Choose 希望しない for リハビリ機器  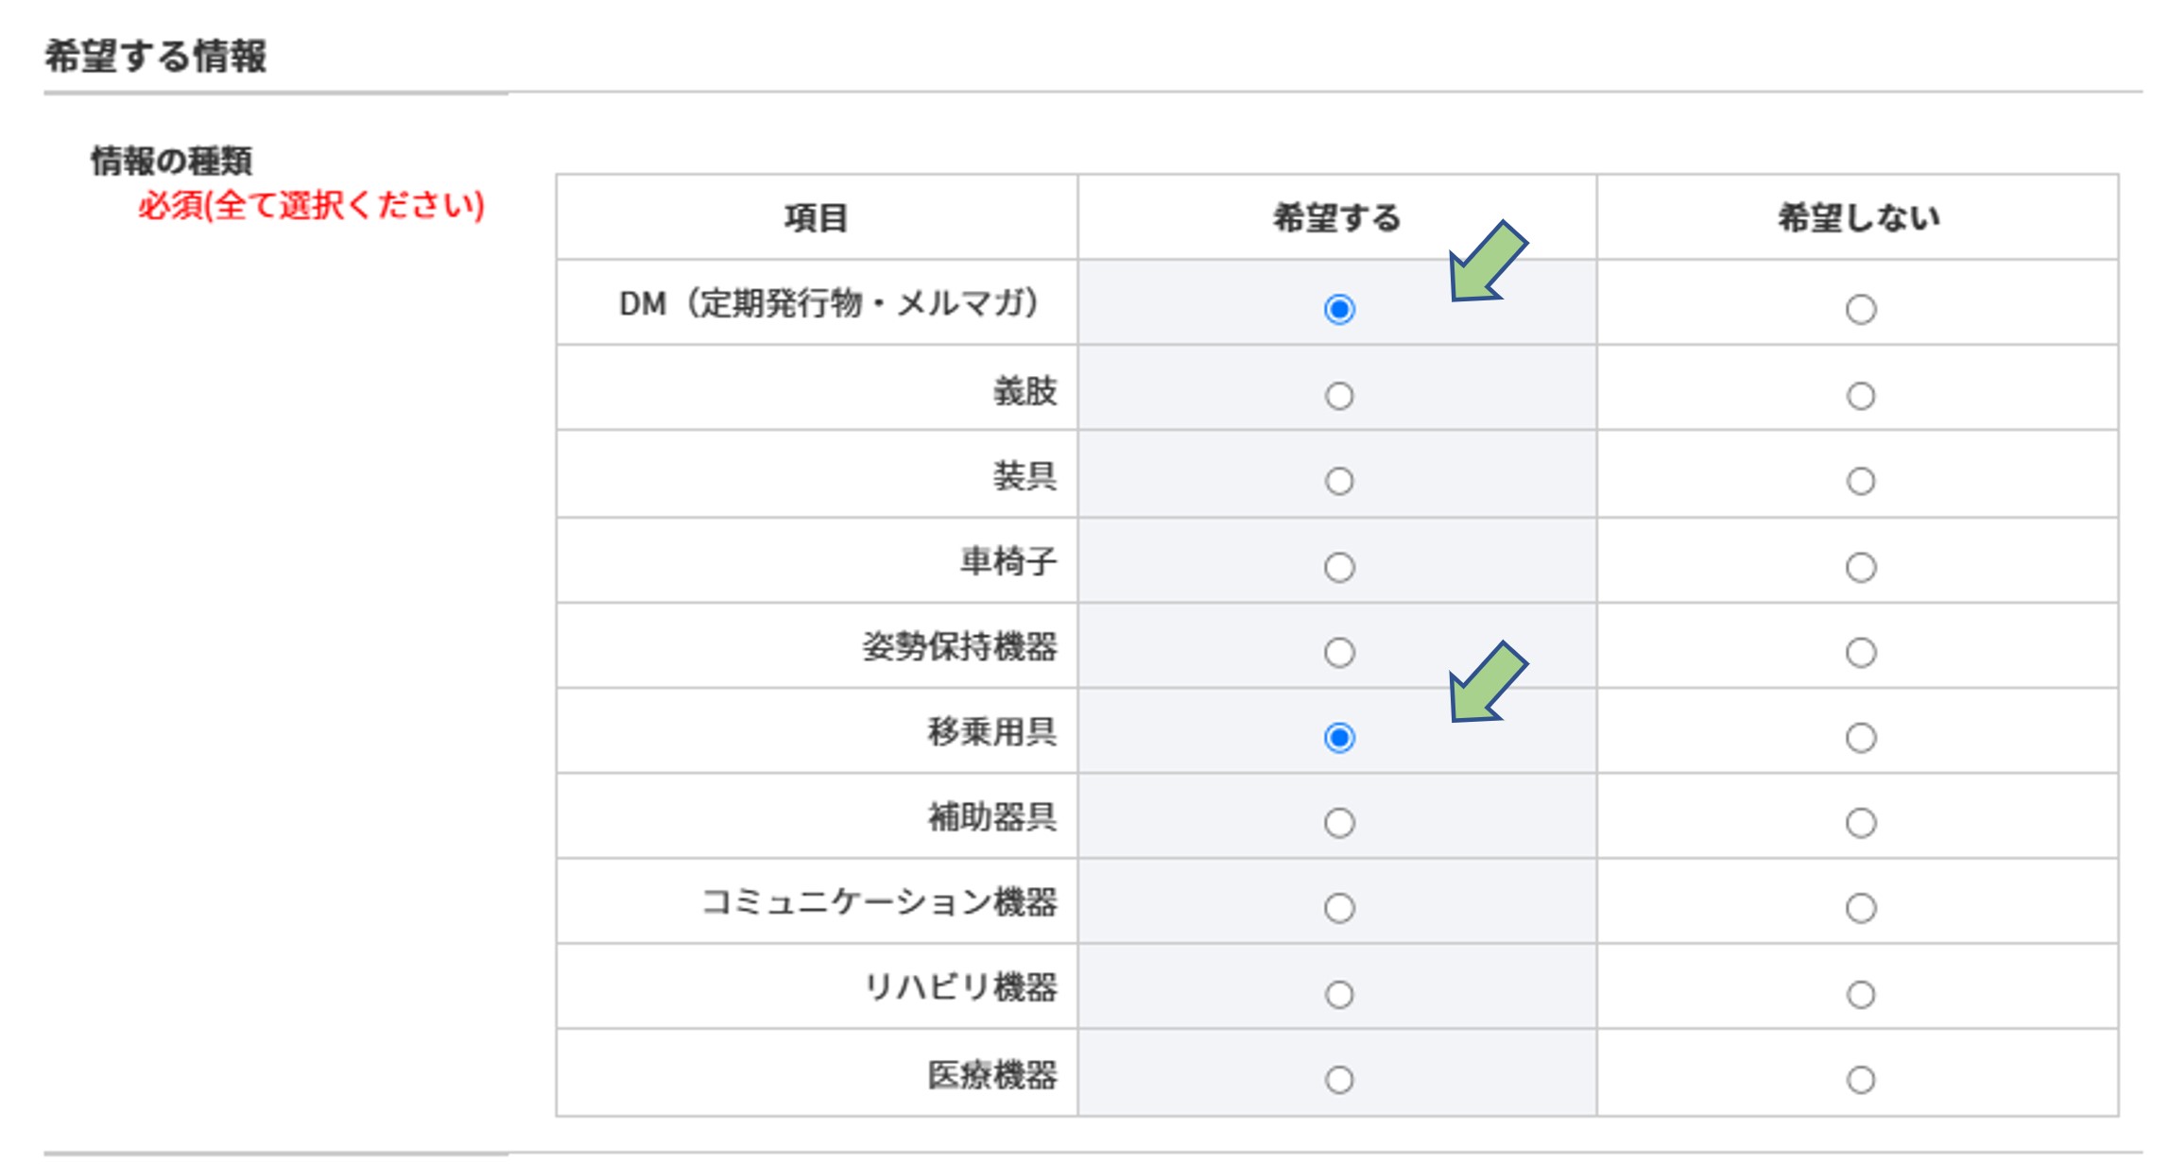pos(1860,994)
